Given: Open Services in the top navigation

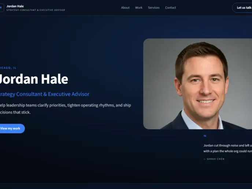Looking at the screenshot, I should tap(153, 8).
